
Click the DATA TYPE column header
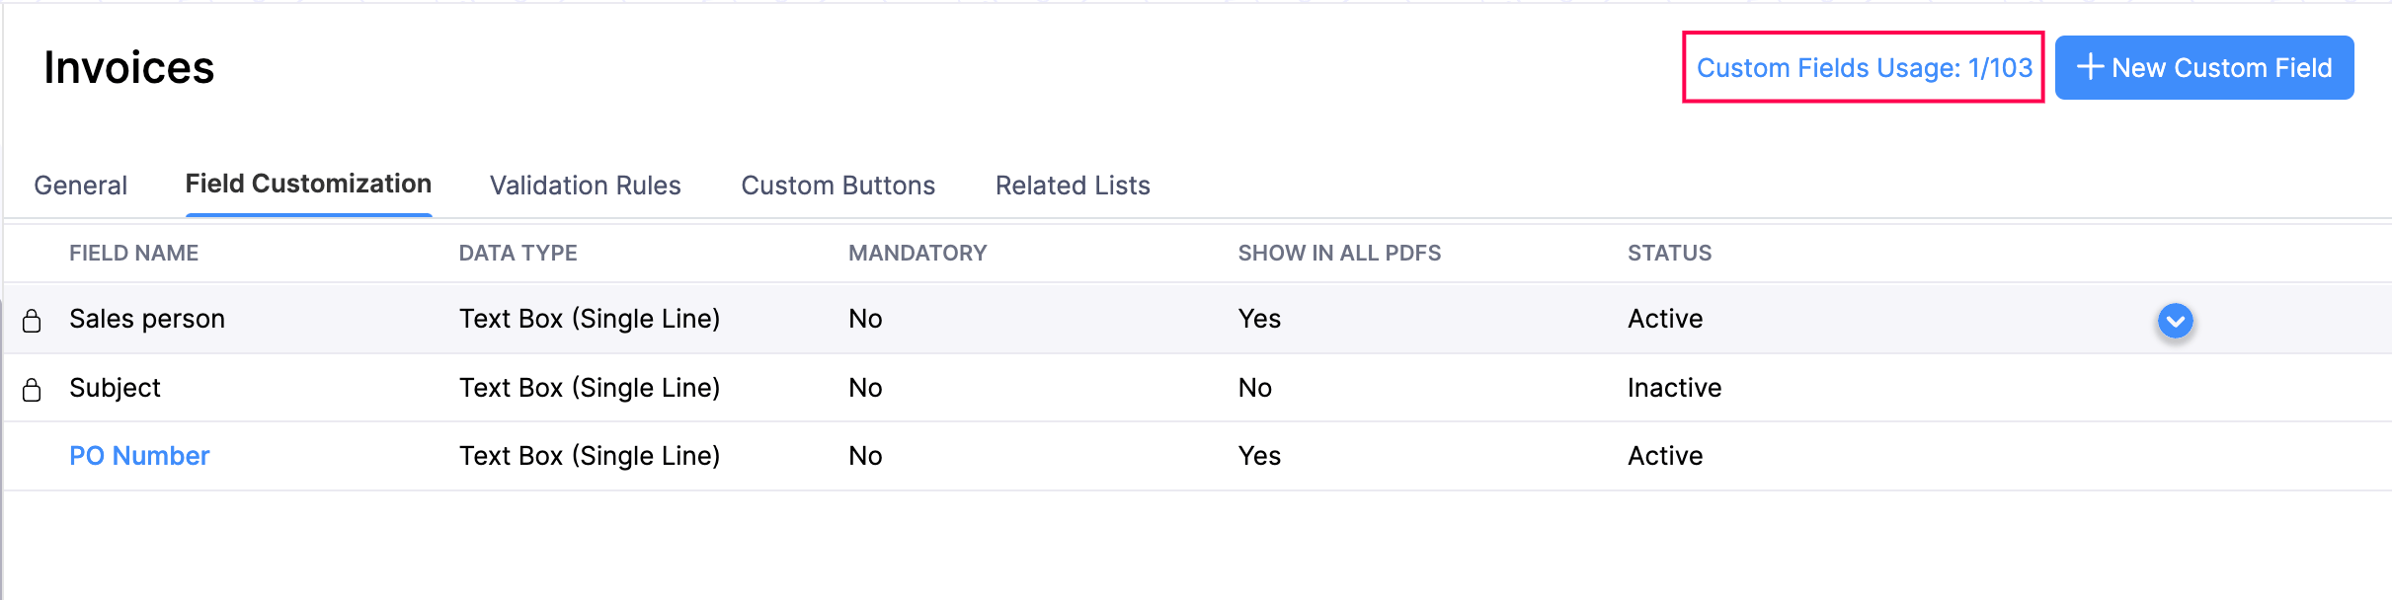(x=518, y=253)
